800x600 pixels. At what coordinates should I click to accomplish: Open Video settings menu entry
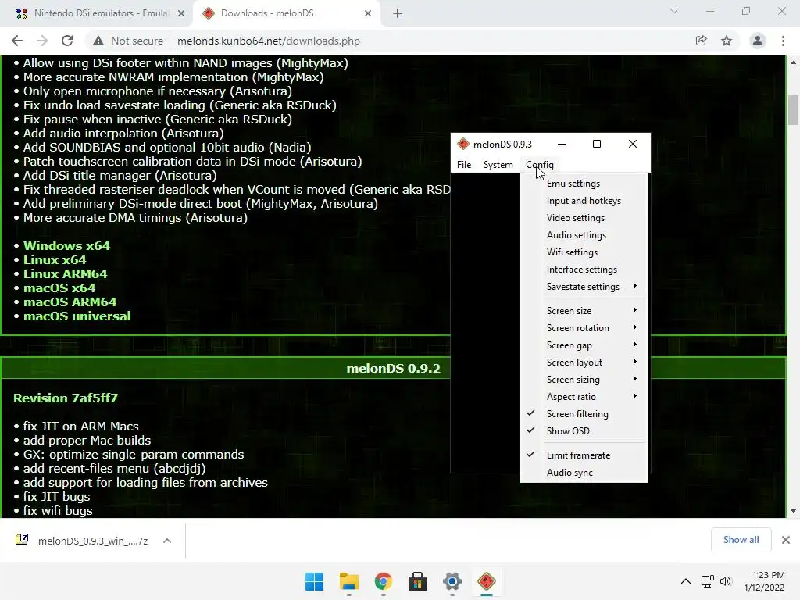tap(584, 218)
